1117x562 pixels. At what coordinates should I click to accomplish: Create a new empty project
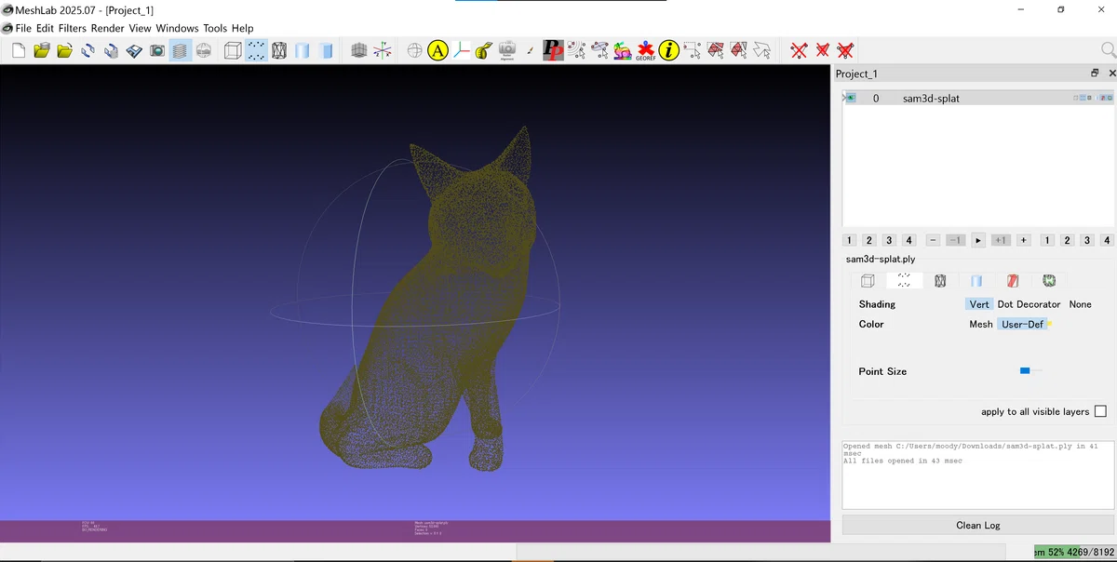[20, 51]
